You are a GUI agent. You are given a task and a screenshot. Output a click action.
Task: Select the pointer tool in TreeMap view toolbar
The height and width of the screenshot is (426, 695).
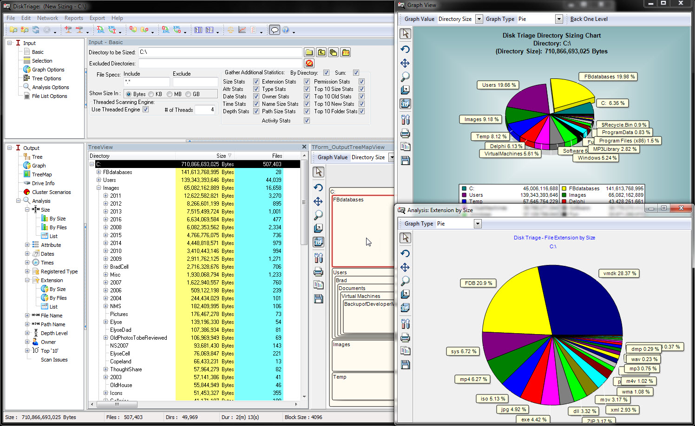pos(318,172)
